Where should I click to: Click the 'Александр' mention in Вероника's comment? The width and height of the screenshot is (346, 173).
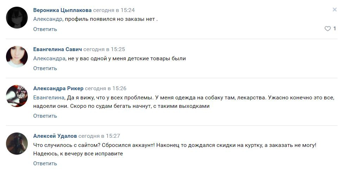(48, 19)
